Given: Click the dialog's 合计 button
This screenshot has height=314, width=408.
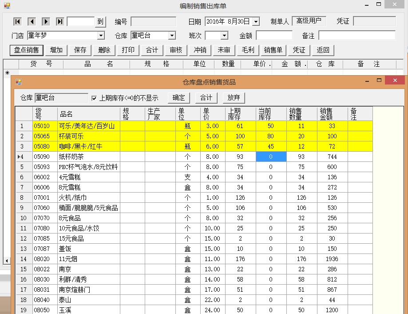Looking at the screenshot, I should pos(206,98).
